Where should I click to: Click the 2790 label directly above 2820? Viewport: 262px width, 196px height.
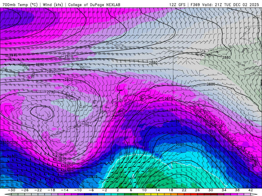click(x=60, y=155)
